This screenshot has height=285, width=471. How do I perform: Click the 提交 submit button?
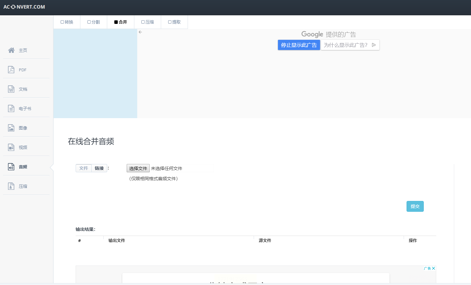click(415, 206)
